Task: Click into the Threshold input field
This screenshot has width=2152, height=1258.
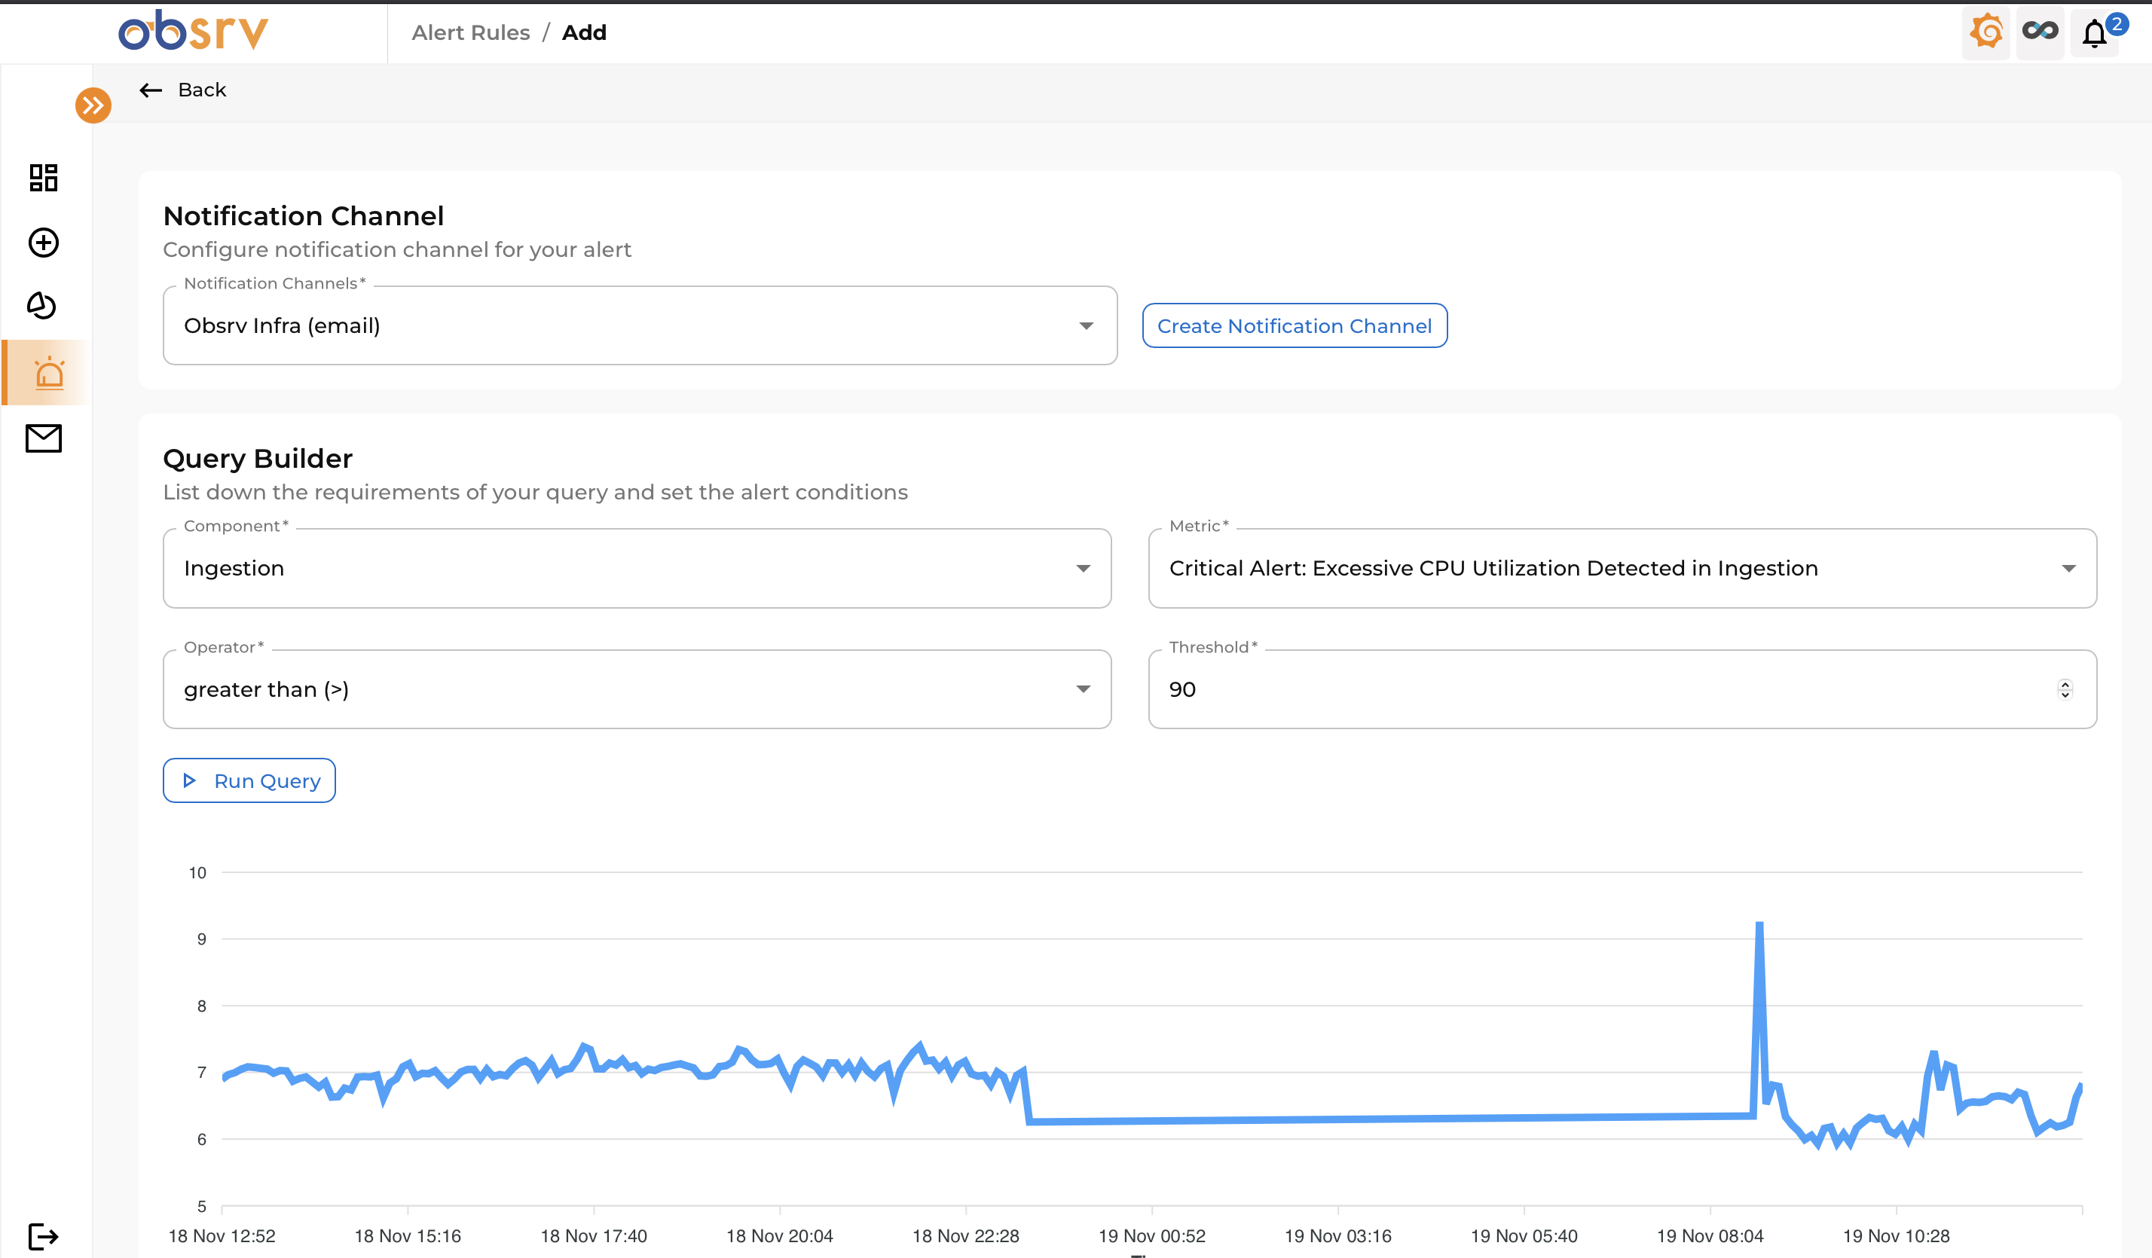Action: pos(1580,689)
